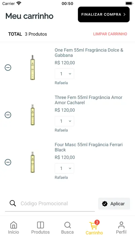Apply promo code with Aplicar button
Viewport: 135px width, 240px height.
point(114,204)
